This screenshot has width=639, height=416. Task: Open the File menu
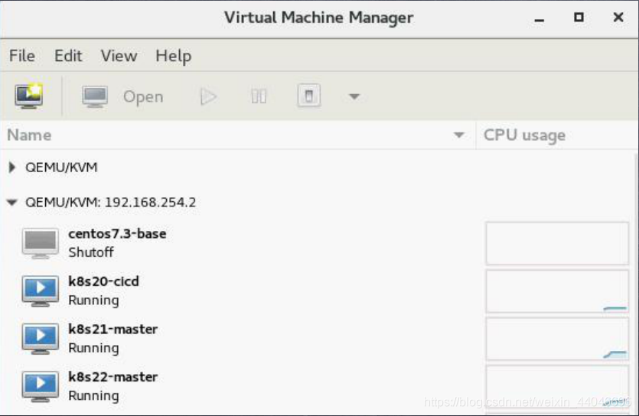(x=22, y=56)
